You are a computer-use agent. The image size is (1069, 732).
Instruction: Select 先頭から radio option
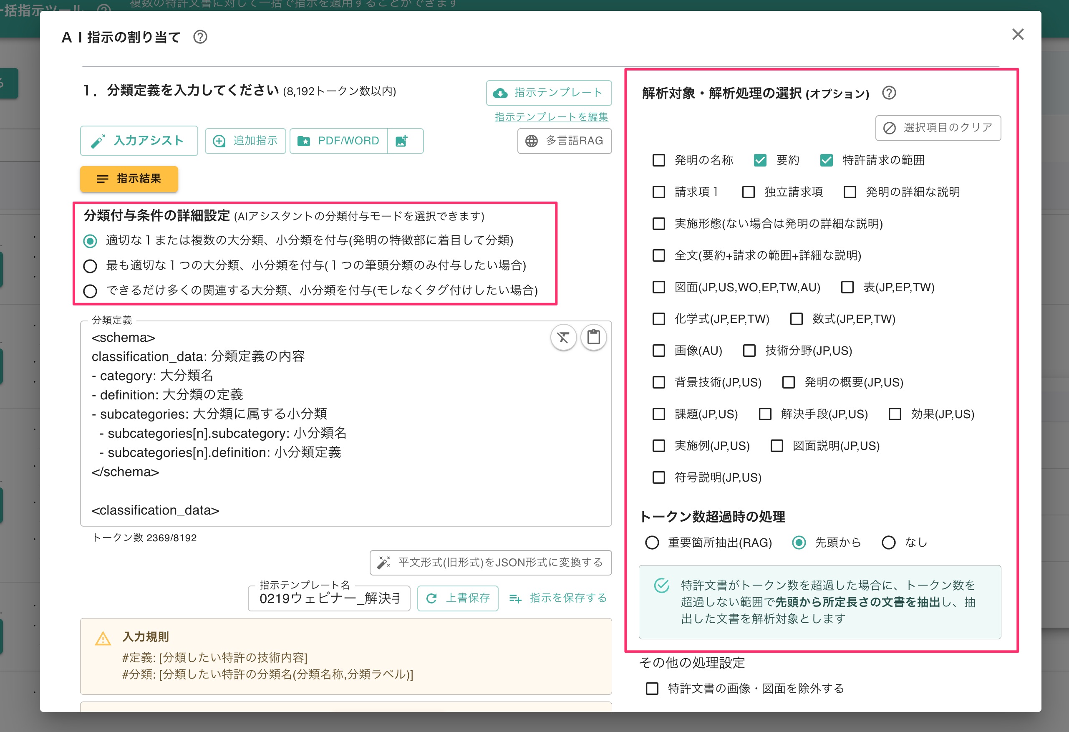[x=799, y=543]
